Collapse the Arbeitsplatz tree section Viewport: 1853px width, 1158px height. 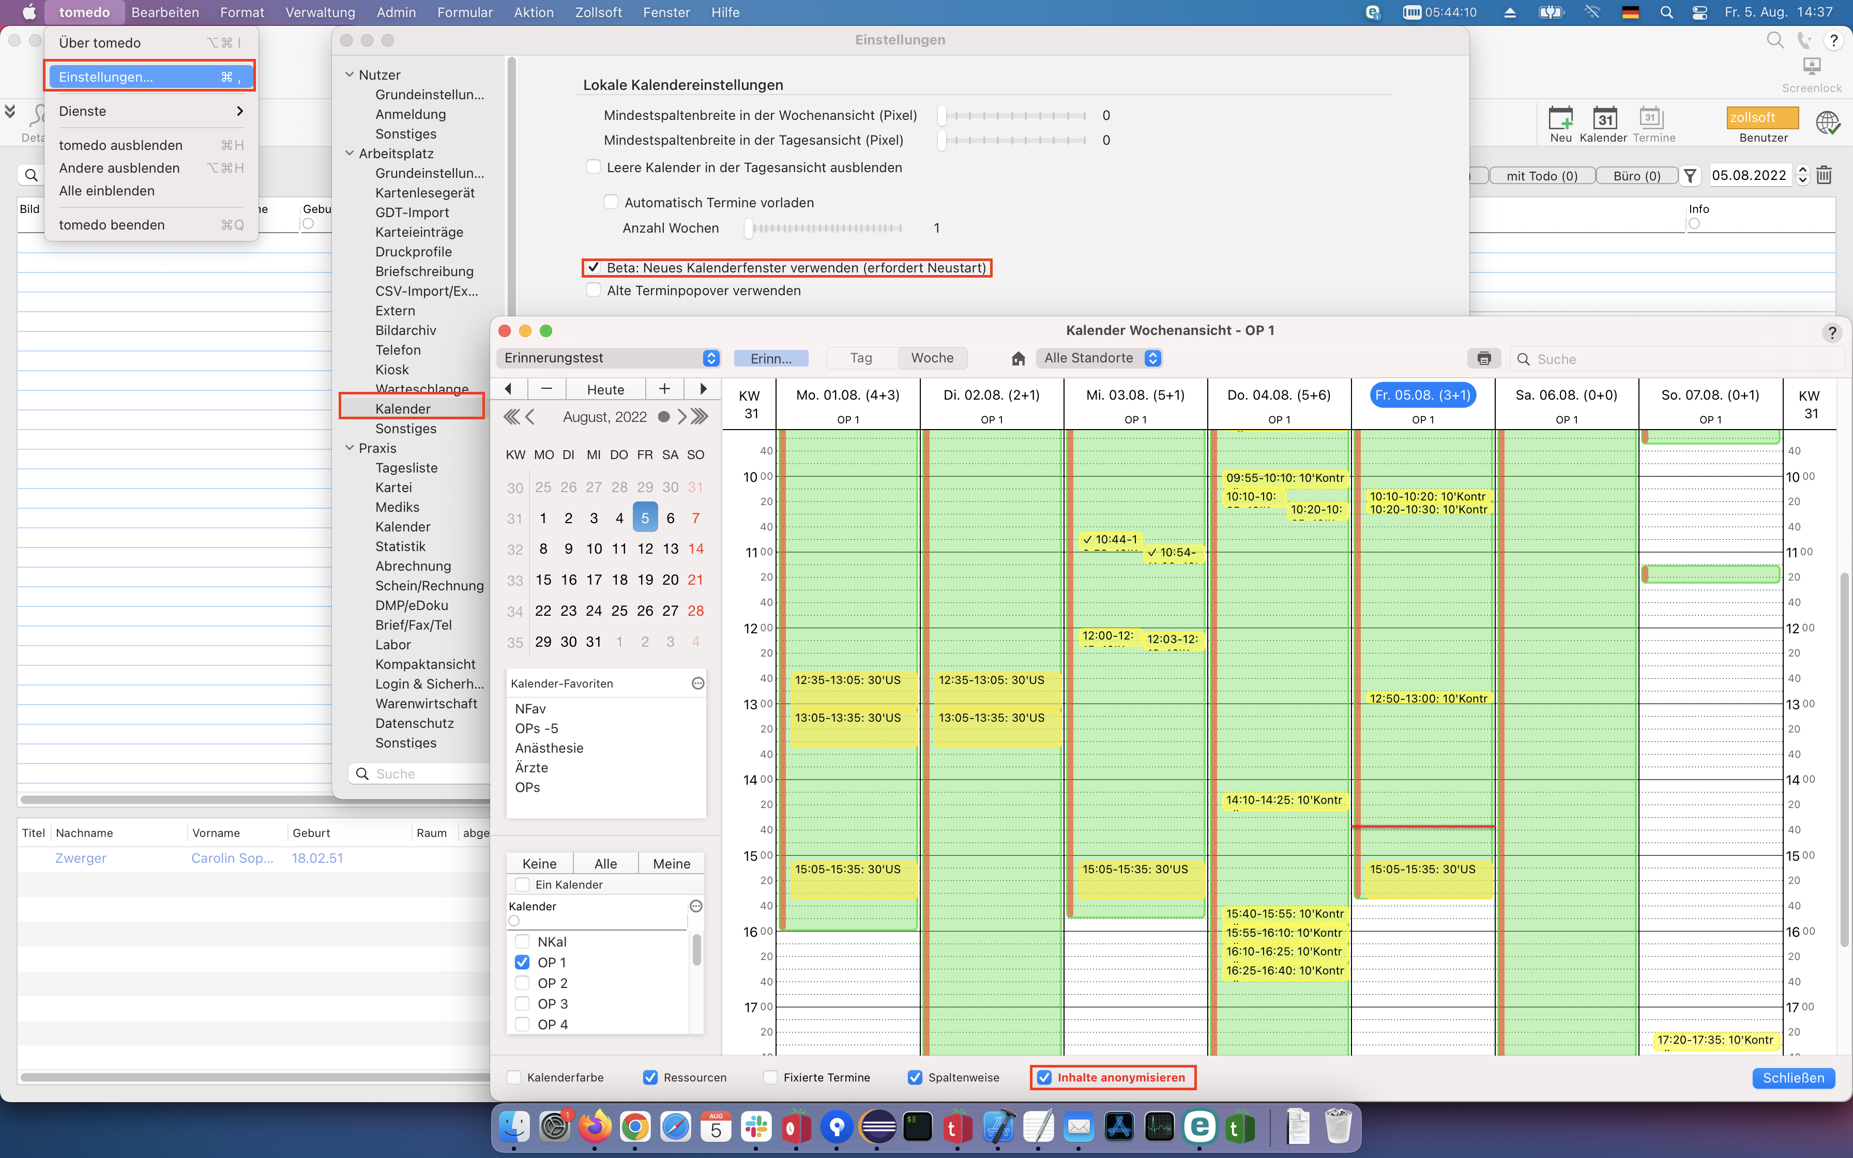pos(350,153)
